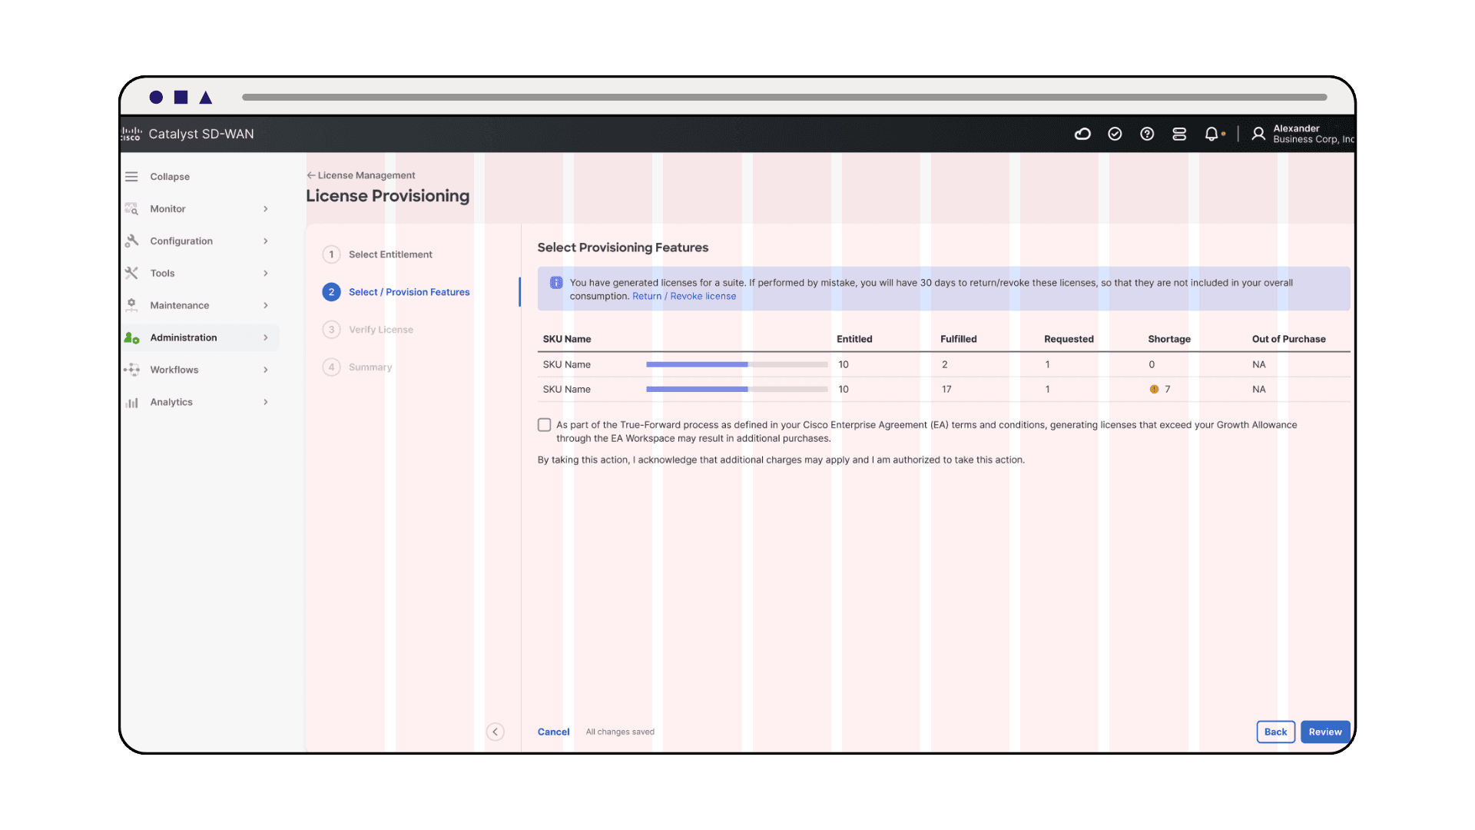Expand the Workflows menu chevron

coord(266,370)
